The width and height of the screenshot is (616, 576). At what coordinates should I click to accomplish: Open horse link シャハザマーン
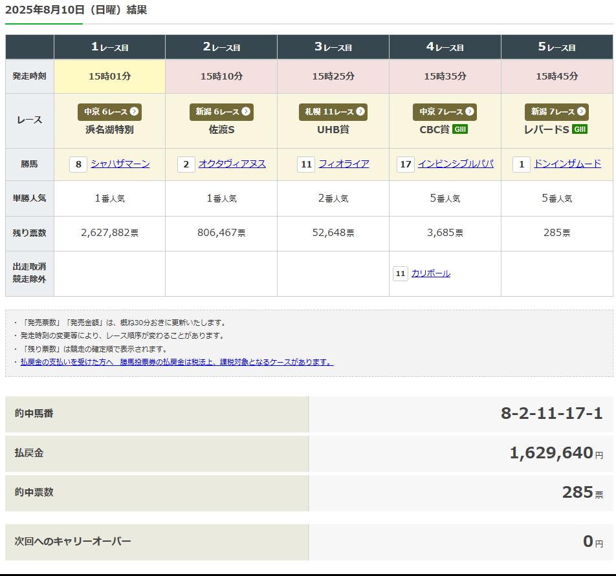(120, 164)
